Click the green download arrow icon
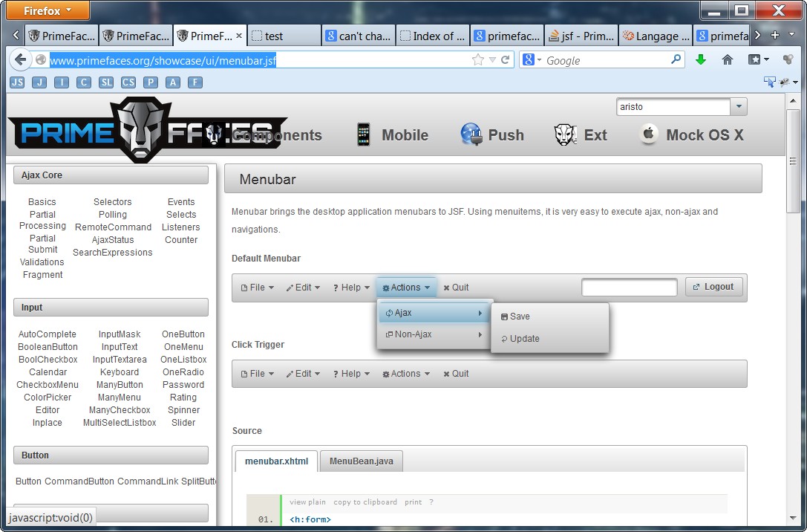The height and width of the screenshot is (532, 807). point(701,59)
